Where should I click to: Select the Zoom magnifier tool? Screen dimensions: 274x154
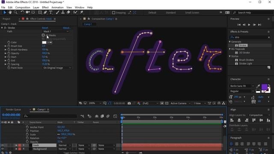coord(15,12)
